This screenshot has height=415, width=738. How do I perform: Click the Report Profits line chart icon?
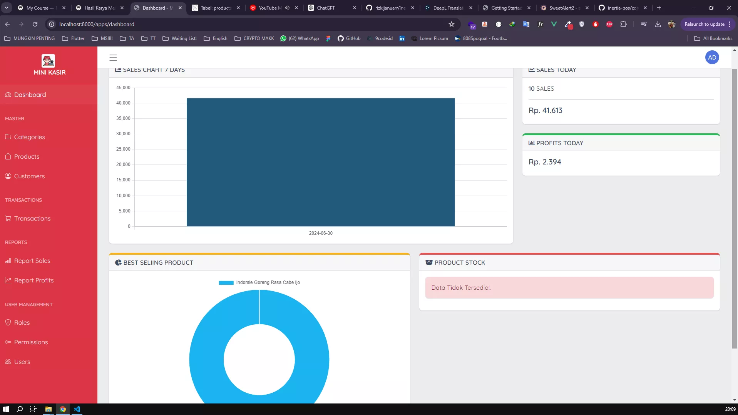point(8,280)
